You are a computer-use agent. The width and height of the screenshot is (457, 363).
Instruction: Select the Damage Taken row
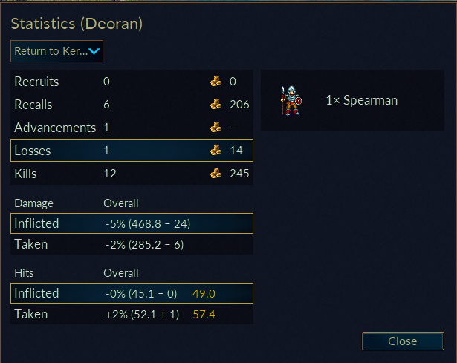132,244
